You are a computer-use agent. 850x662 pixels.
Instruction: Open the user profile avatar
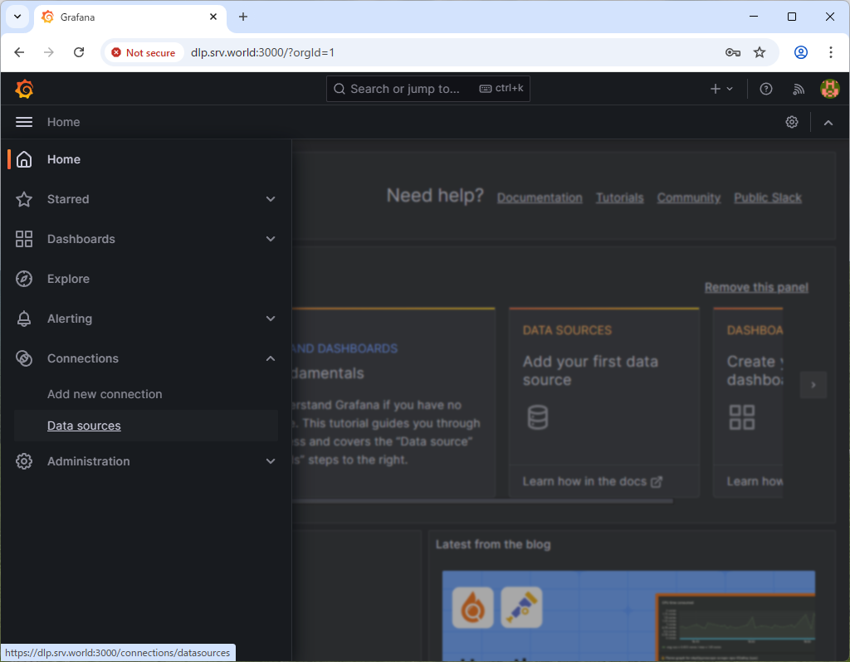click(x=829, y=89)
